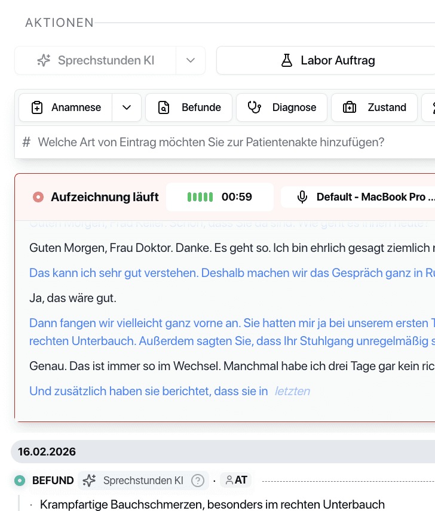Add an Anamnese entry
The width and height of the screenshot is (435, 511).
(66, 107)
